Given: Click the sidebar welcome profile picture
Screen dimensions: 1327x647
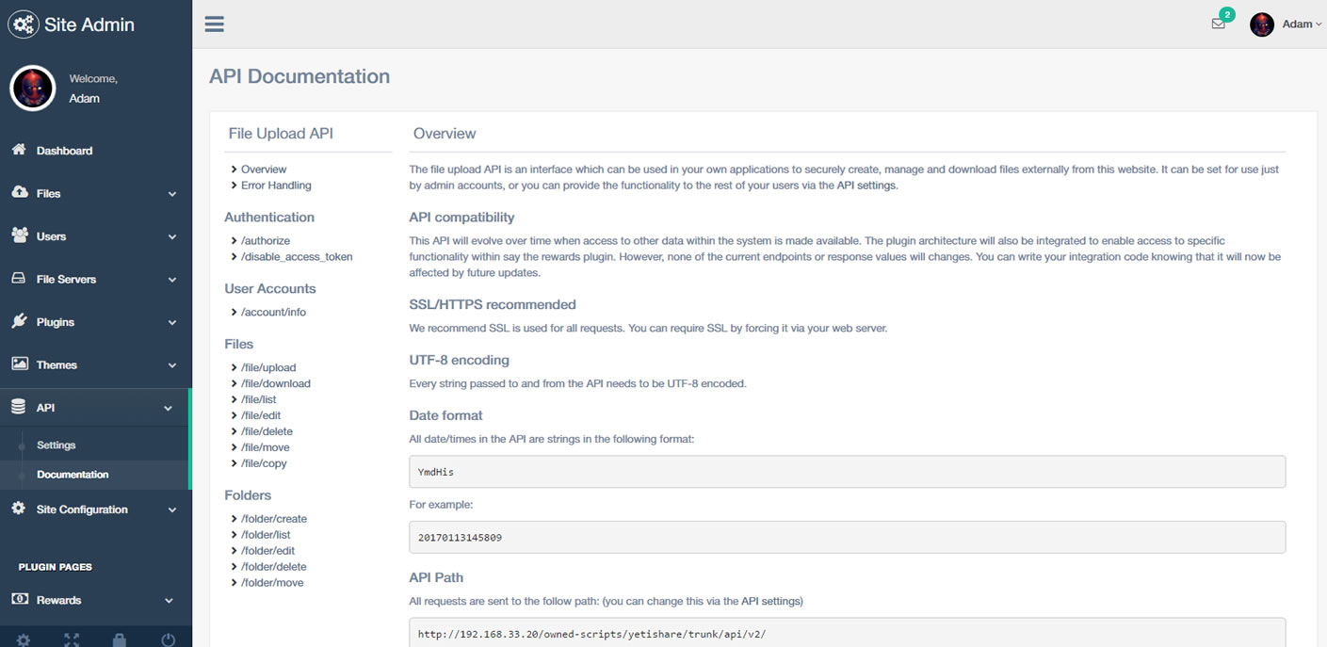Looking at the screenshot, I should [33, 89].
